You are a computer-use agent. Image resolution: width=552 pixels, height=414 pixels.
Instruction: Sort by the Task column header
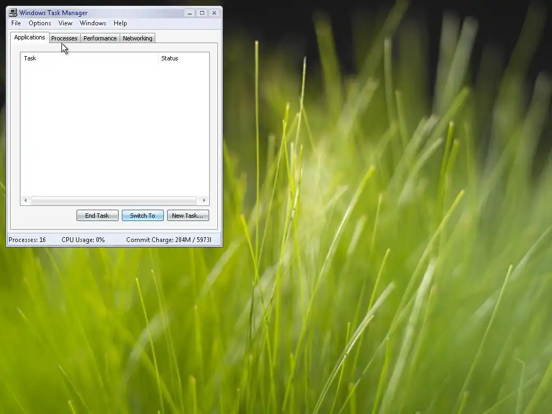89,58
